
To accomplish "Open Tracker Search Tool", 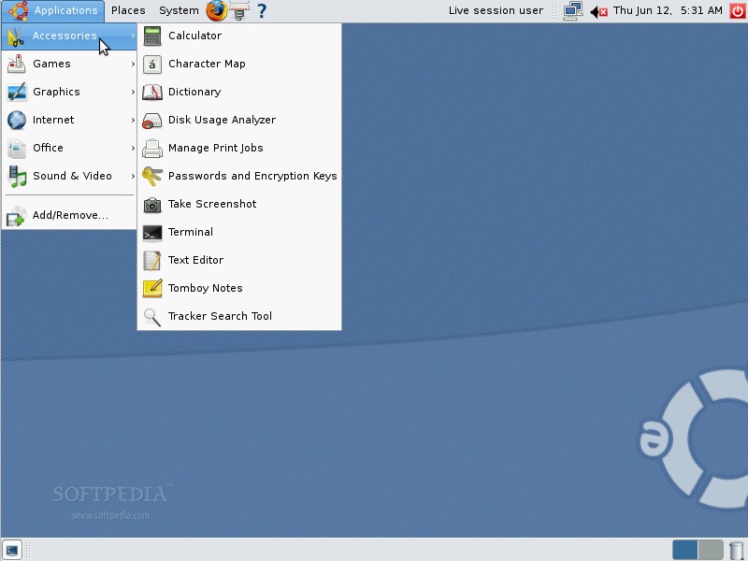I will point(221,316).
